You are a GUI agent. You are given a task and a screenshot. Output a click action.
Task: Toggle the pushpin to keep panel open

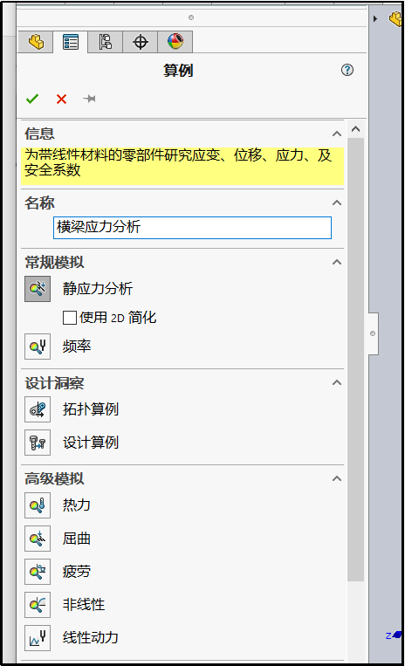pyautogui.click(x=89, y=99)
